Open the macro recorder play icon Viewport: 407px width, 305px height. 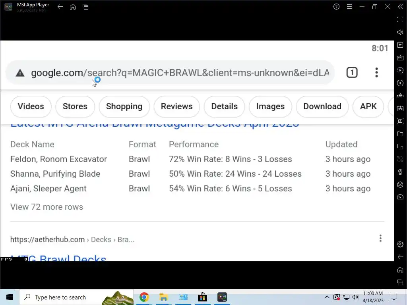400,70
